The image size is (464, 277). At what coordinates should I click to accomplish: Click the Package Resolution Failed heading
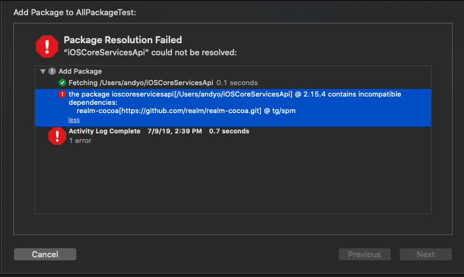123,40
